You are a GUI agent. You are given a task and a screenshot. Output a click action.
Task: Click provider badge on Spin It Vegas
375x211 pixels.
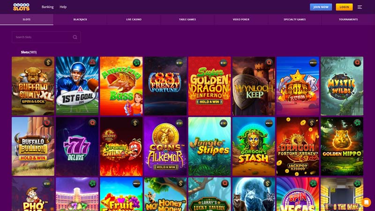click(313, 183)
